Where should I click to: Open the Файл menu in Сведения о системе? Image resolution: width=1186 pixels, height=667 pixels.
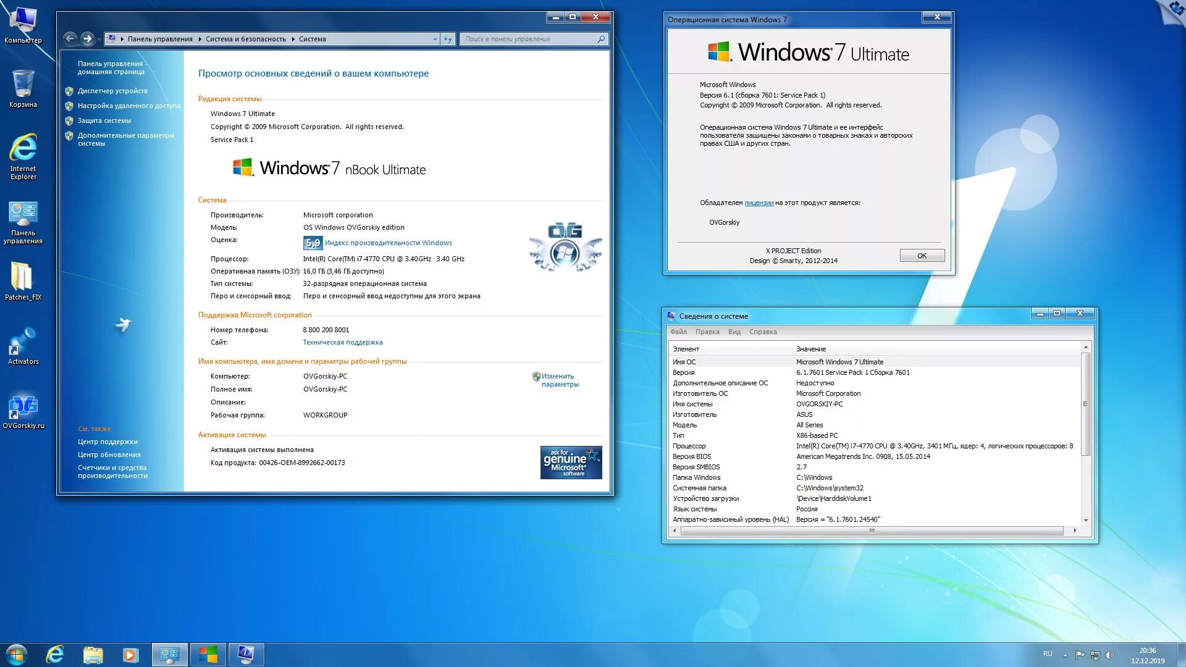(x=678, y=332)
